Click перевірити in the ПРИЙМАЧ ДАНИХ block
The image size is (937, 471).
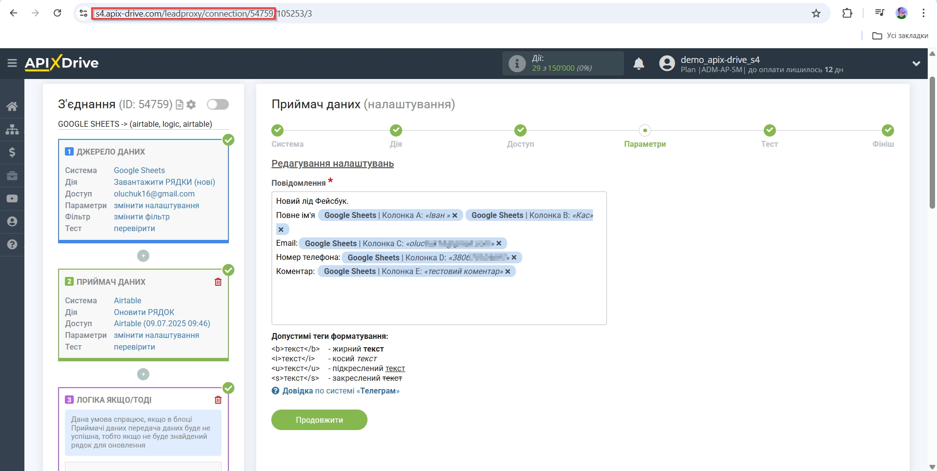pos(134,347)
